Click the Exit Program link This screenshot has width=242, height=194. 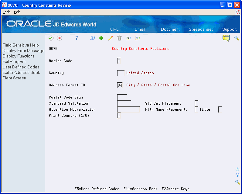click(14, 61)
